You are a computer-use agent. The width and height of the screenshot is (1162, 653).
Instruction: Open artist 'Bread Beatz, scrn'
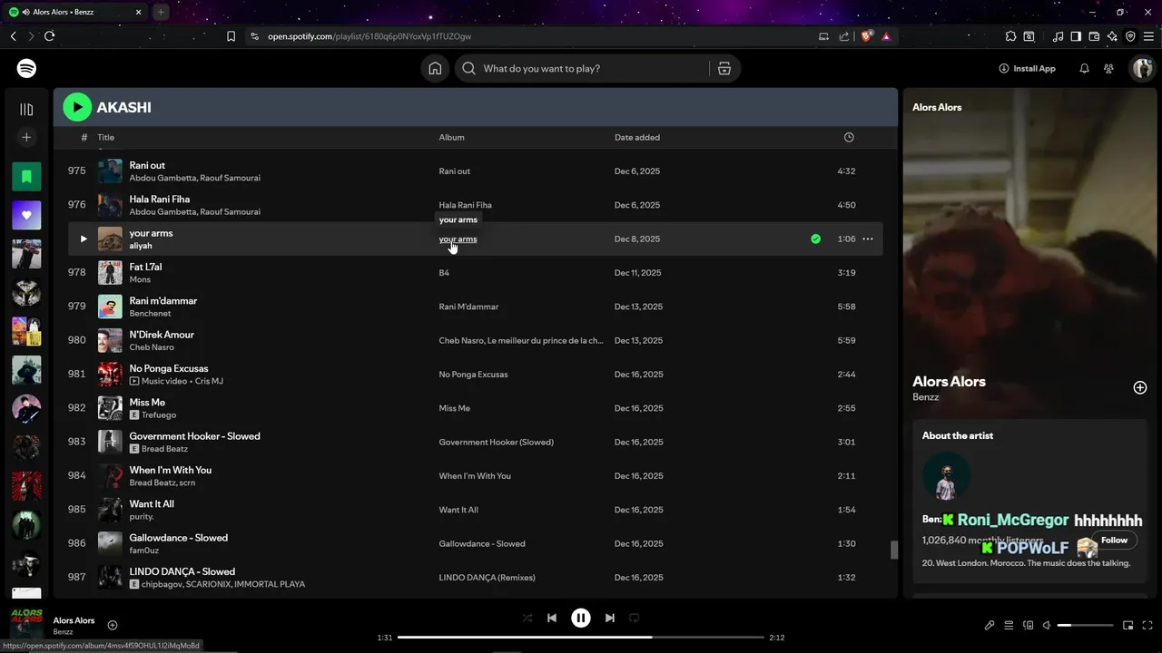(162, 482)
